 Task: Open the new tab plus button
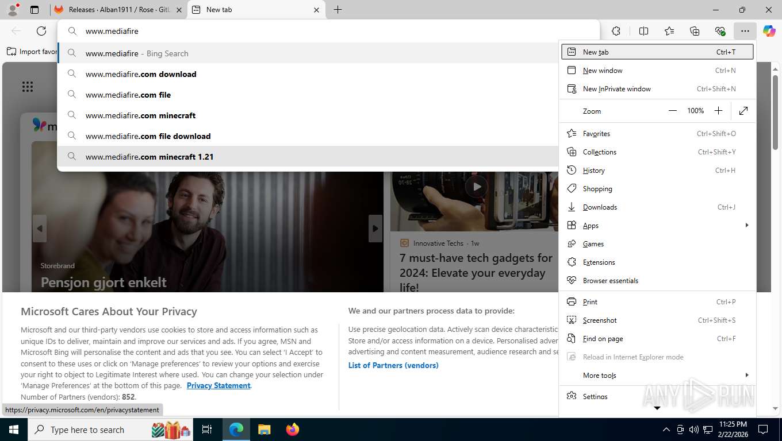click(338, 9)
